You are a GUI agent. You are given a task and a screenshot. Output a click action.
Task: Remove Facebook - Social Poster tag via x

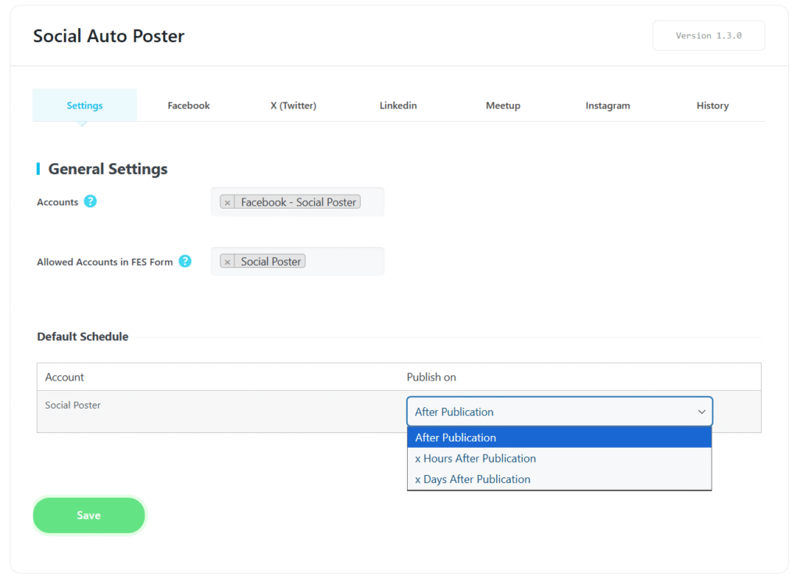[x=227, y=202]
